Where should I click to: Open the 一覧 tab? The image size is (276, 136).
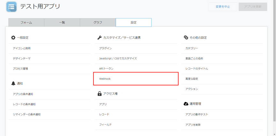click(62, 23)
